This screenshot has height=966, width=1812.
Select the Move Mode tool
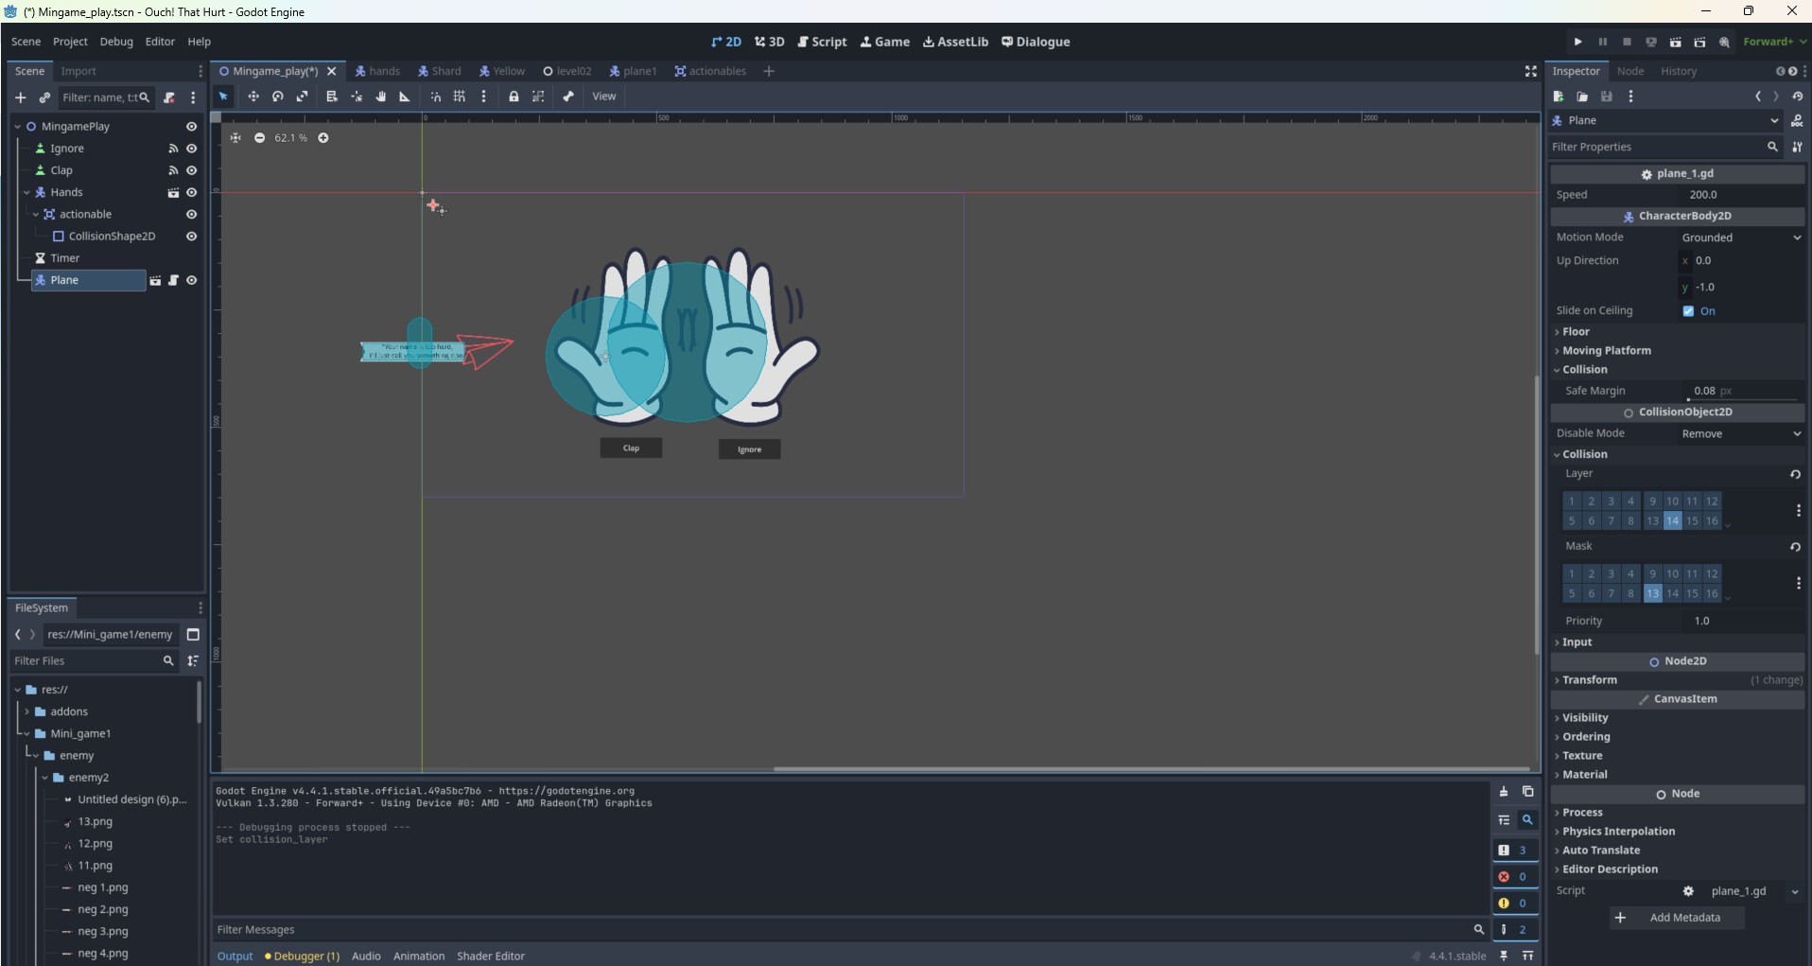pos(253,97)
